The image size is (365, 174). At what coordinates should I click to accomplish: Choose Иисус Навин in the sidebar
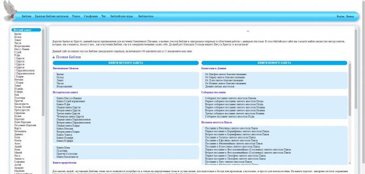(21, 49)
